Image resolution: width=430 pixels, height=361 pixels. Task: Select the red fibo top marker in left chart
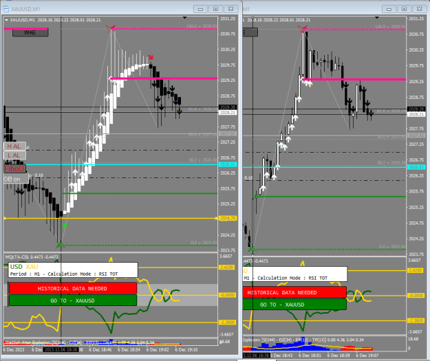pos(111,28)
